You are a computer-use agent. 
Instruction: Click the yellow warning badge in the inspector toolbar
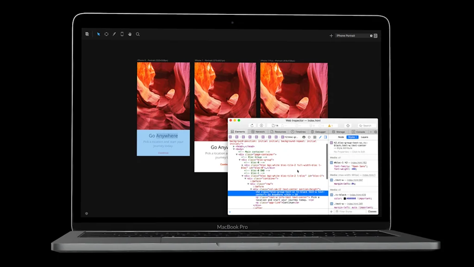click(x=330, y=125)
